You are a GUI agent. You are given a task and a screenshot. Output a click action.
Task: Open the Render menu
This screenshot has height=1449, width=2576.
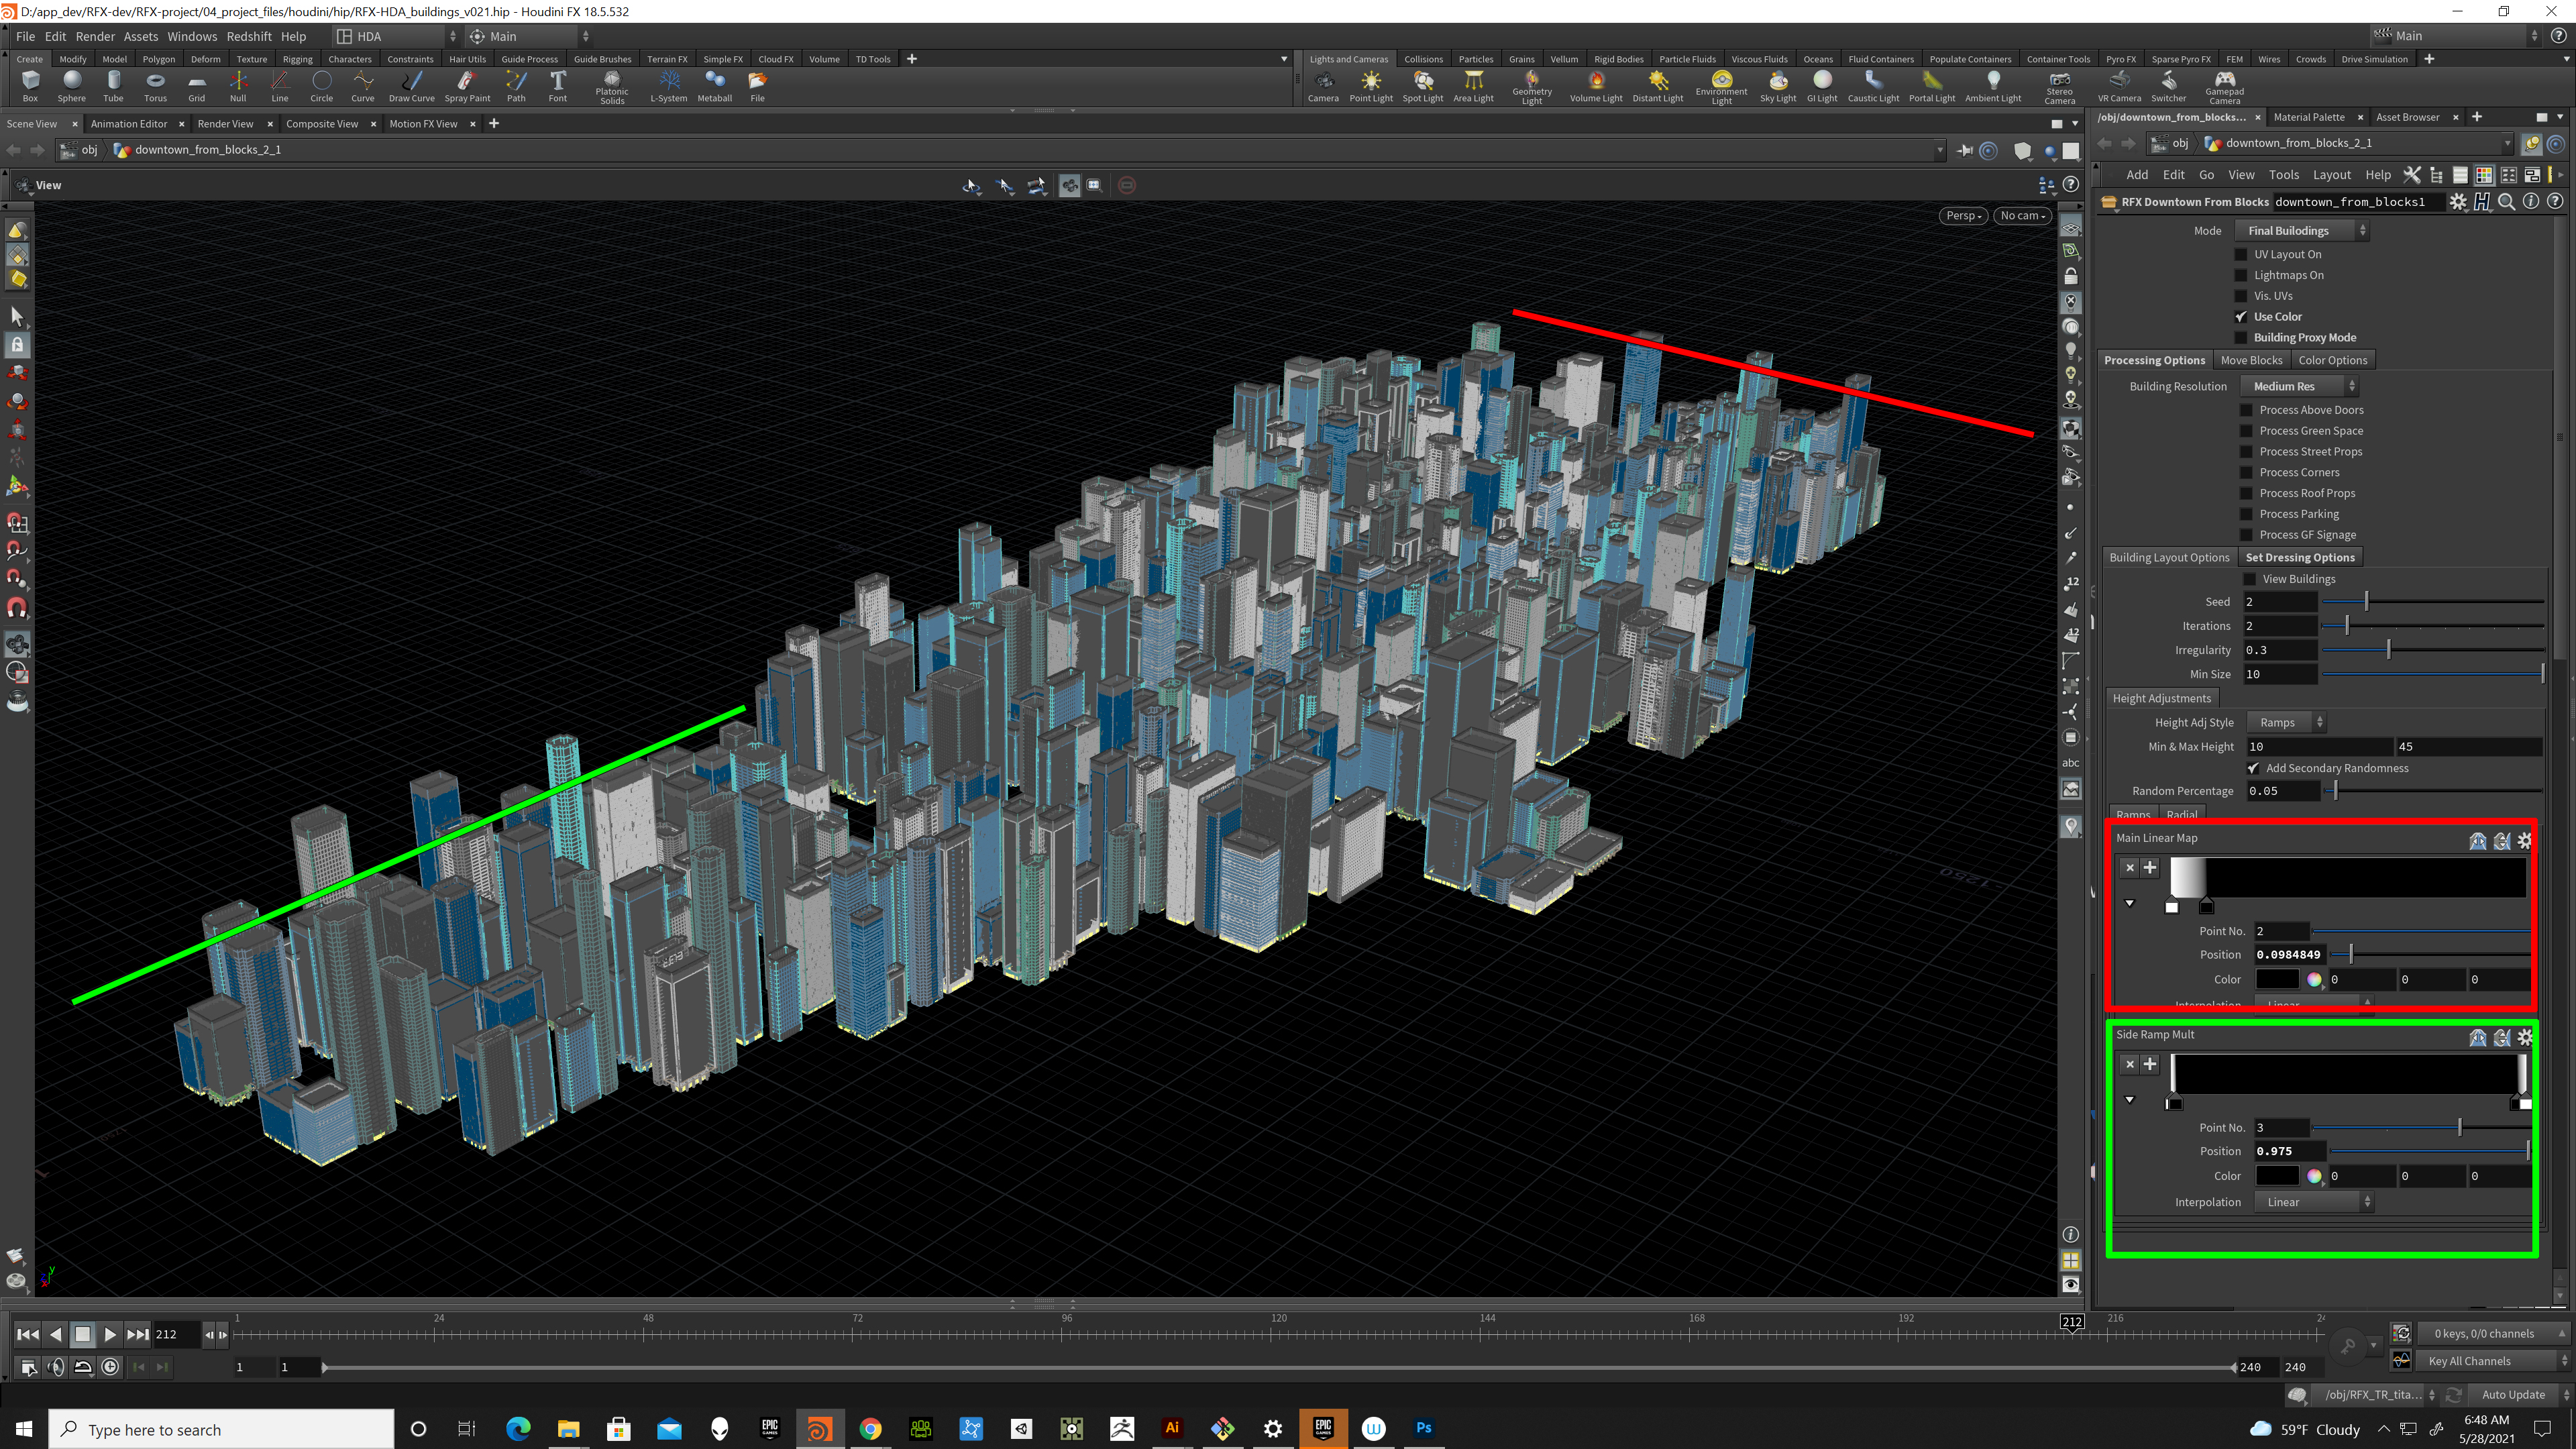click(95, 36)
